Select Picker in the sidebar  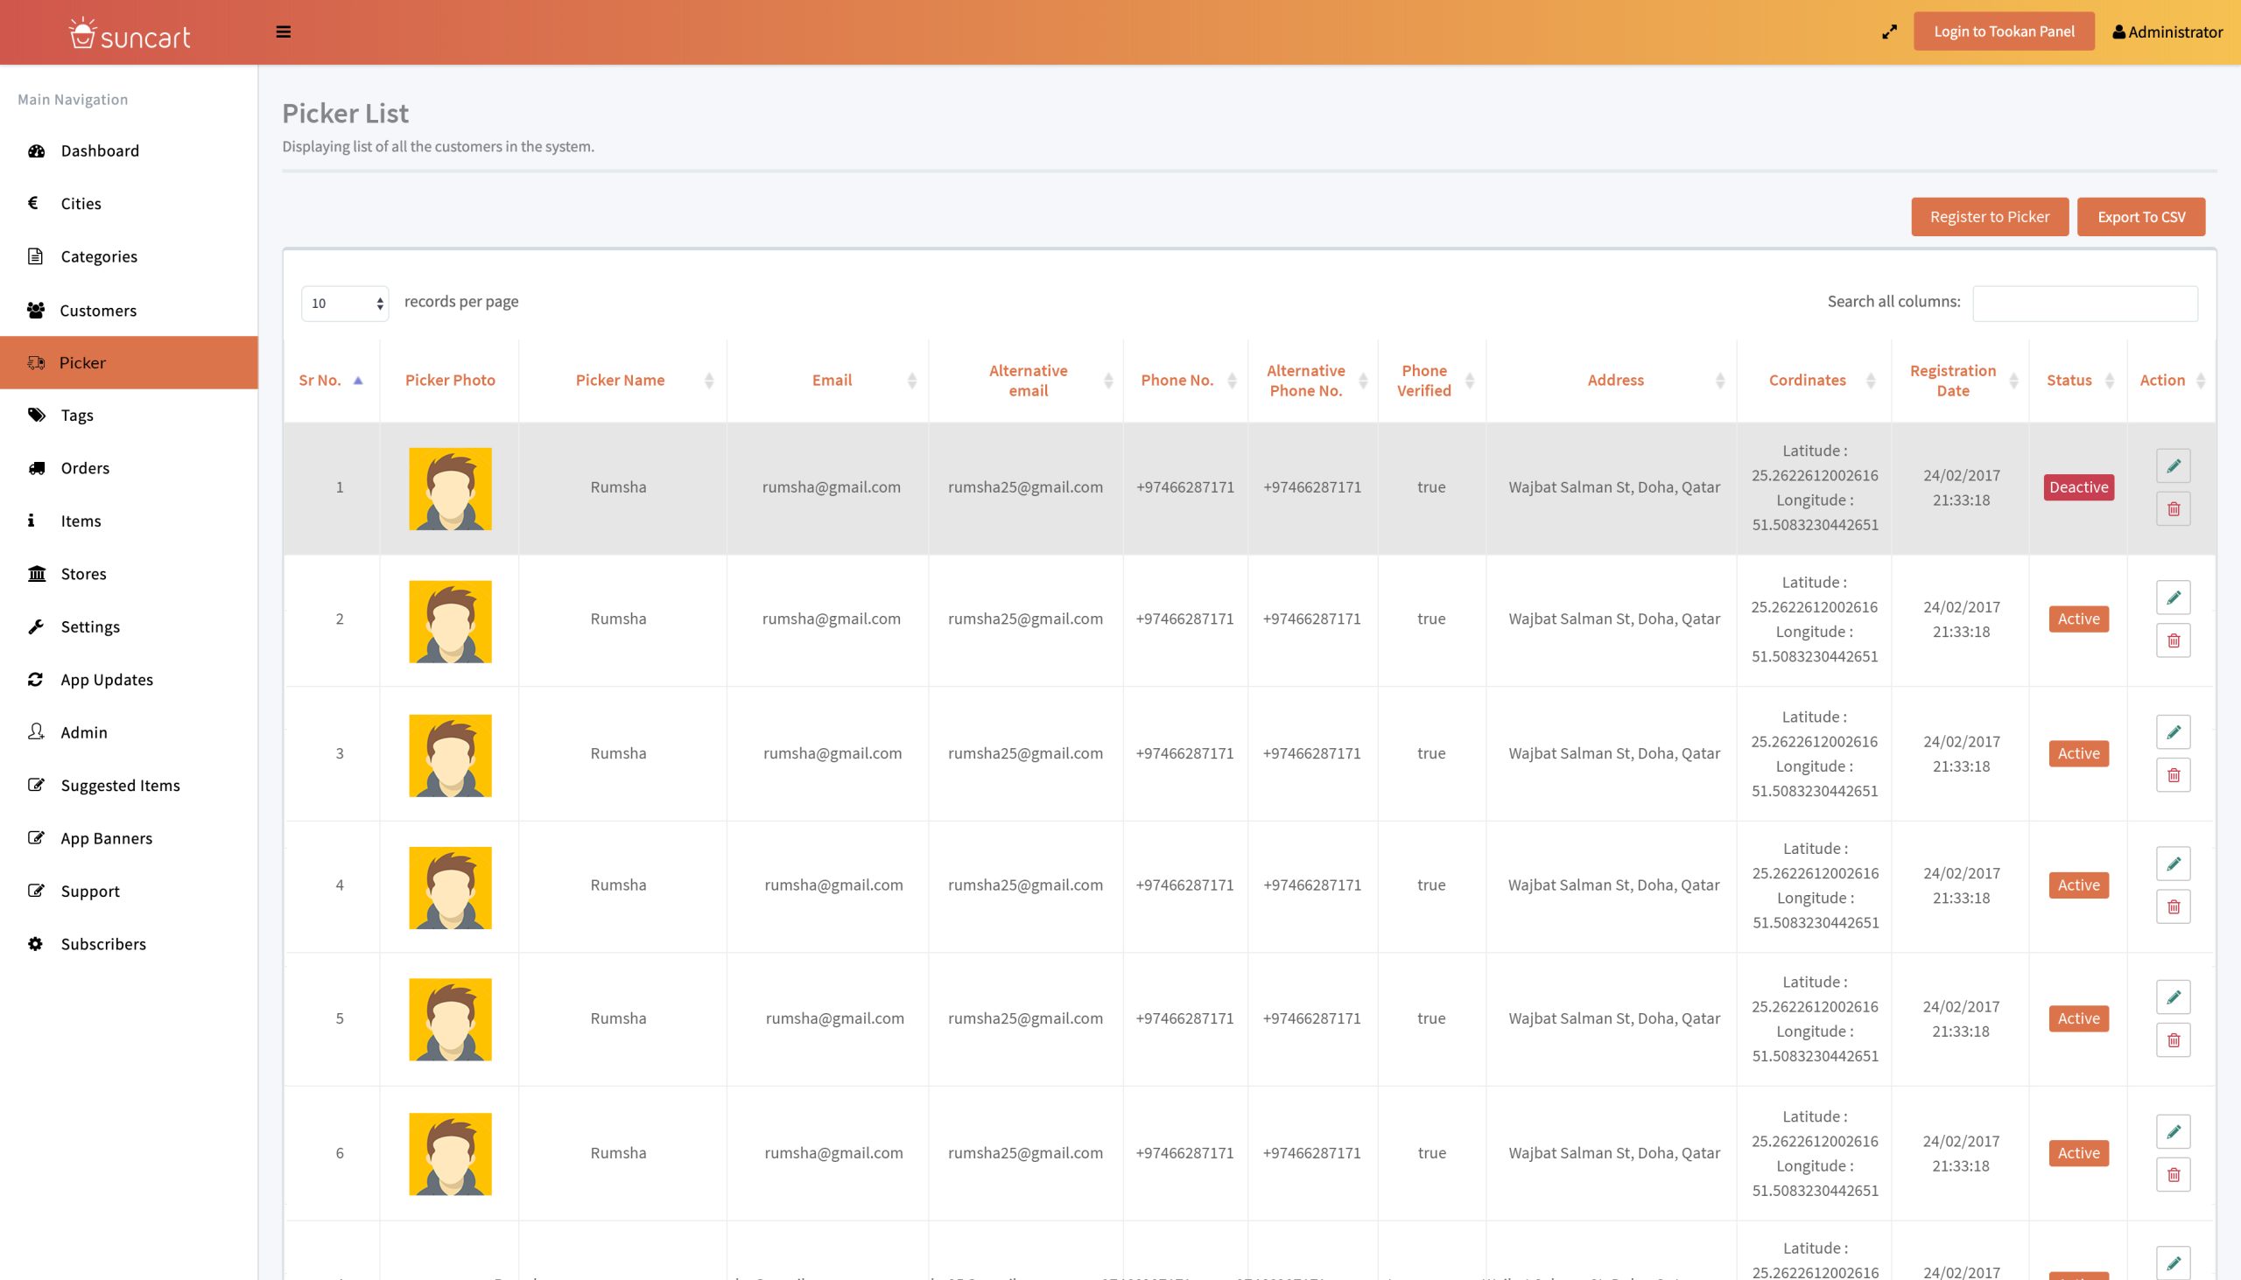[x=130, y=362]
